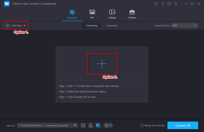Open the feedback chat bubble icon
Screen dimensions: 204x132
tap(169, 4)
